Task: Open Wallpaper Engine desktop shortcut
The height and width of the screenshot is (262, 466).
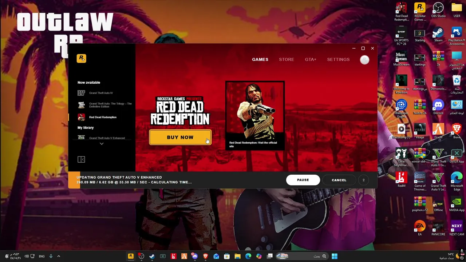Action: coord(402,109)
